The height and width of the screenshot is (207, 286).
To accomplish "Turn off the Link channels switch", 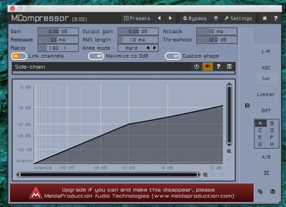I will pos(19,56).
